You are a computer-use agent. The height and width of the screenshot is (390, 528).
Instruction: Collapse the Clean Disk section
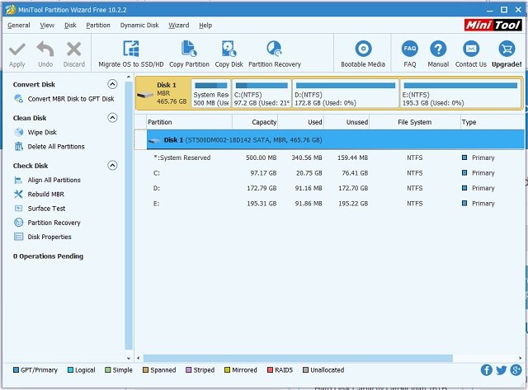112,118
